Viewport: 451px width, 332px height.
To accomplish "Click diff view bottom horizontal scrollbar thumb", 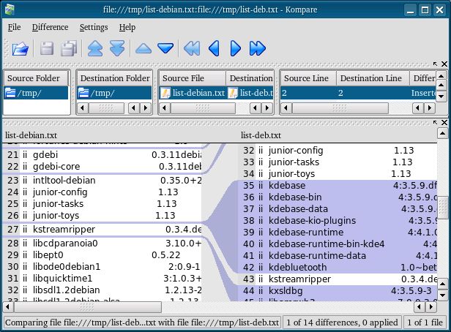I will (87, 307).
